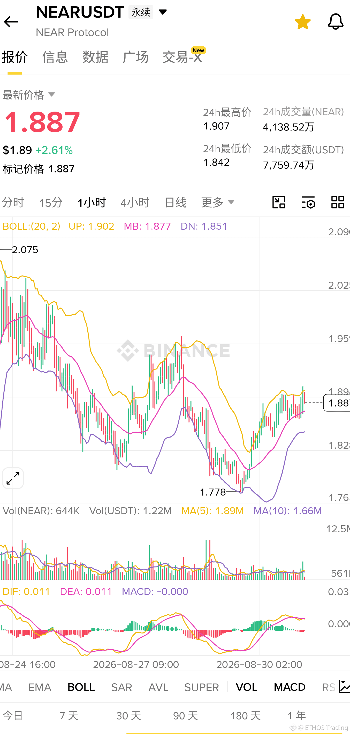Switch to the 信息 tab
This screenshot has height=734, width=350.
click(x=55, y=57)
